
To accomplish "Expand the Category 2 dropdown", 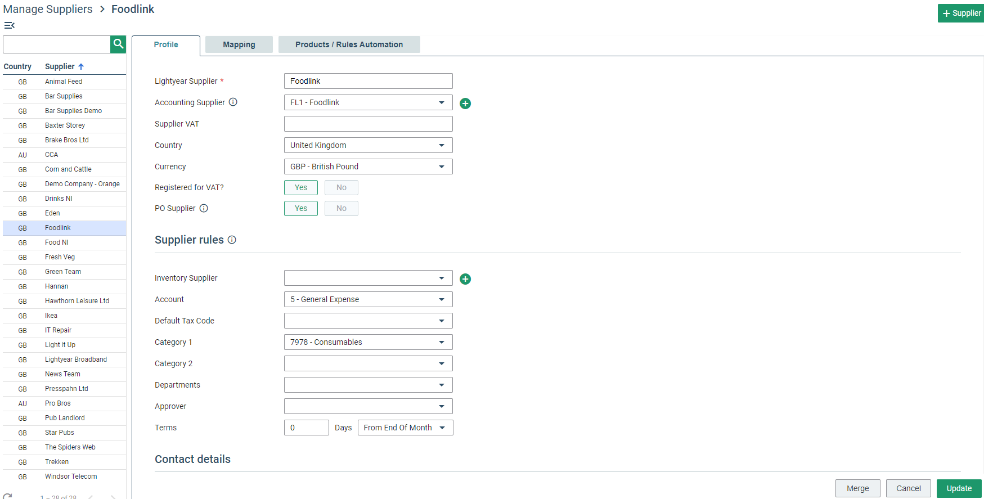I will click(x=369, y=363).
